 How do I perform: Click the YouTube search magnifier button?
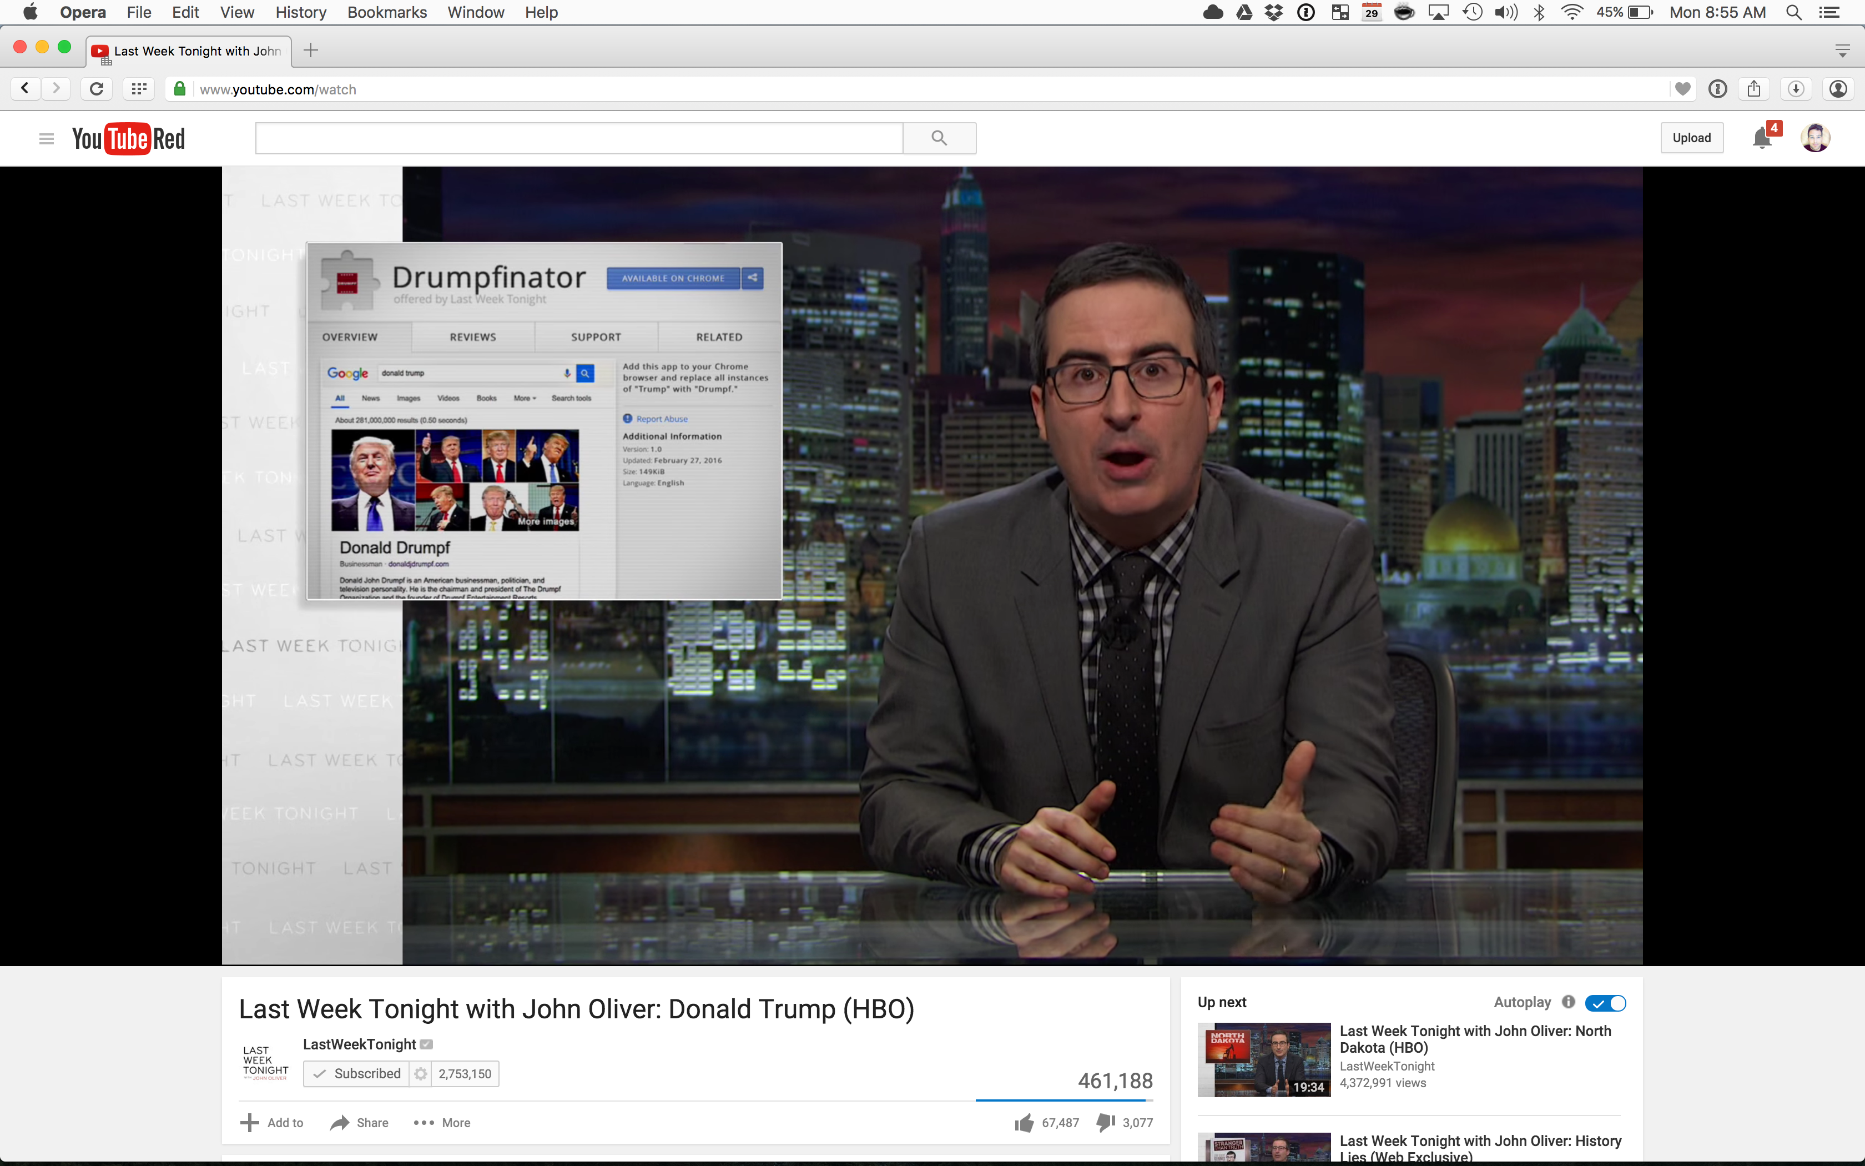pos(939,138)
